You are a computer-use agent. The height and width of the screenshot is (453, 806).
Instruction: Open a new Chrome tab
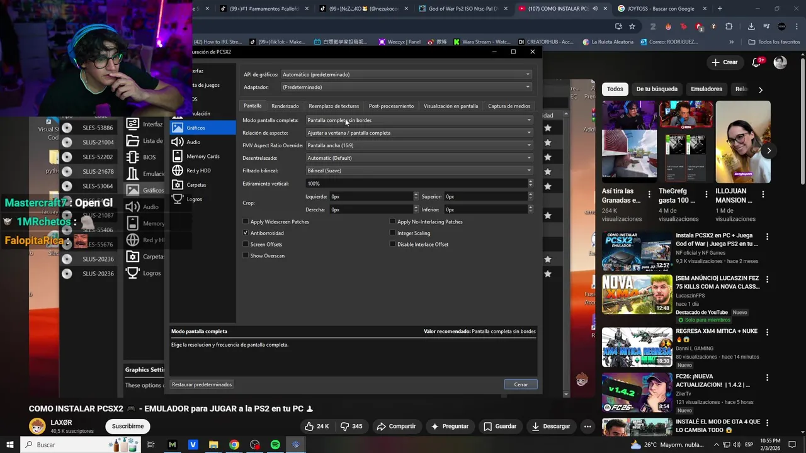(x=720, y=9)
